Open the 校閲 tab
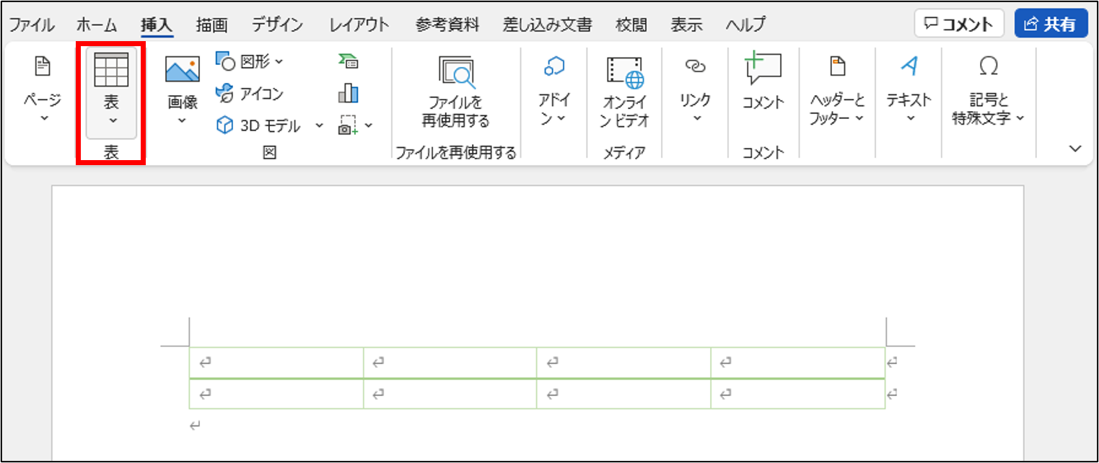Screen dimensions: 1099x463 633,25
